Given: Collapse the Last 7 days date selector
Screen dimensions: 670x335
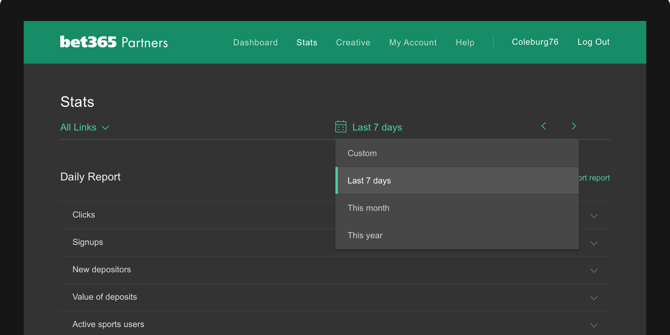Looking at the screenshot, I should (x=377, y=127).
